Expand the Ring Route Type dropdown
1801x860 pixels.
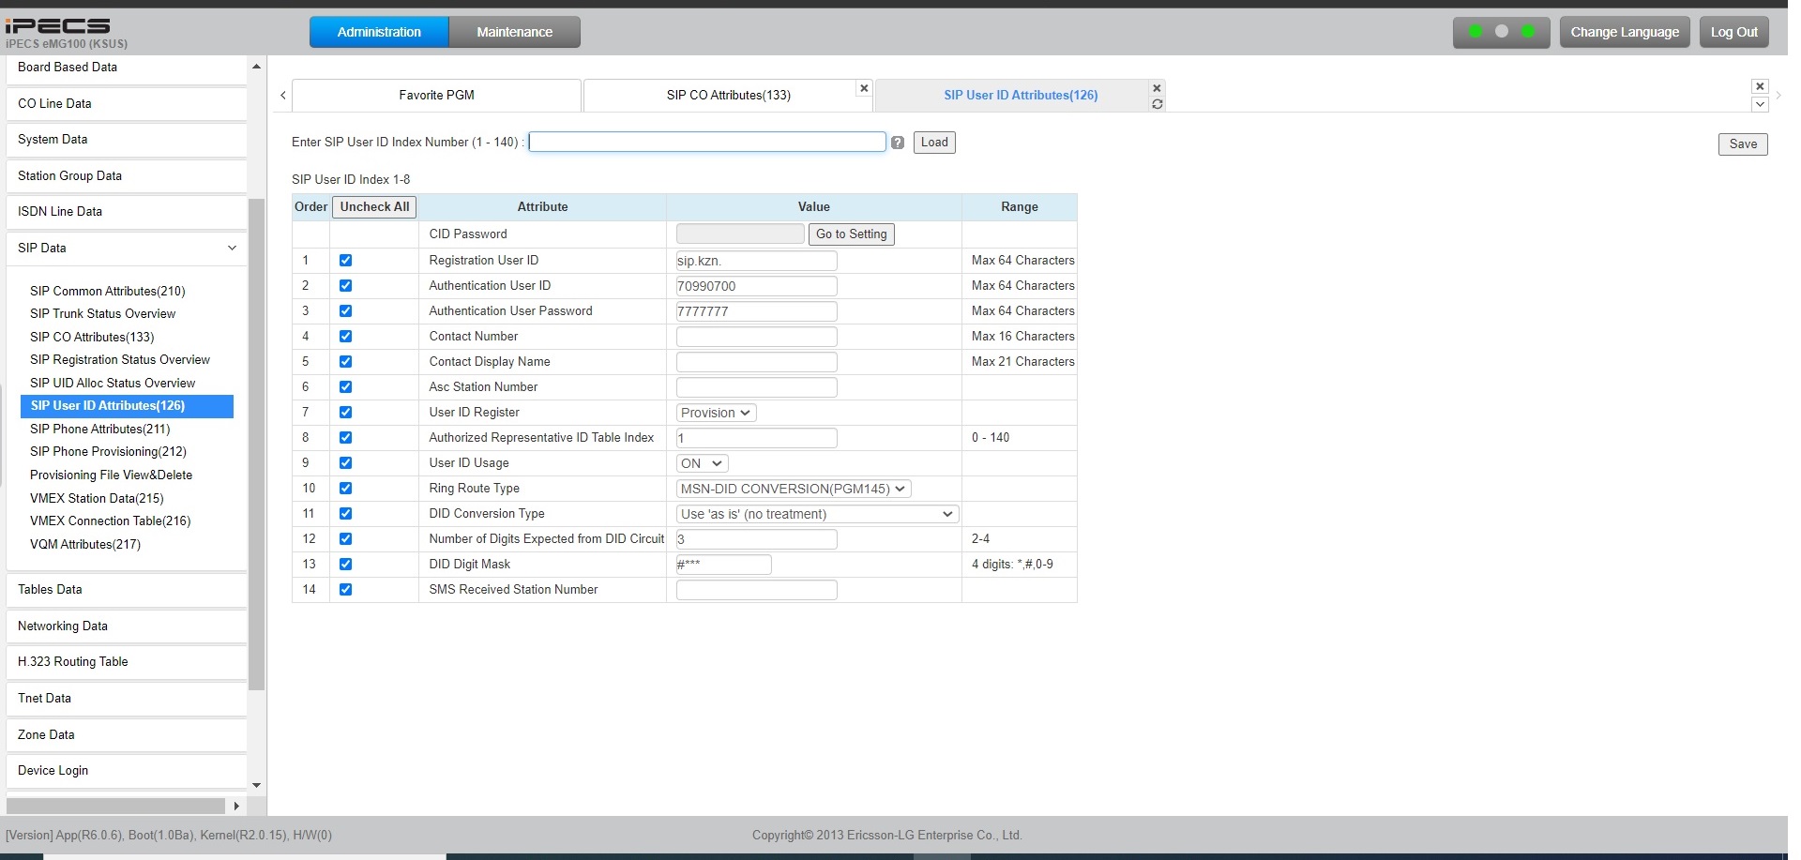793,489
